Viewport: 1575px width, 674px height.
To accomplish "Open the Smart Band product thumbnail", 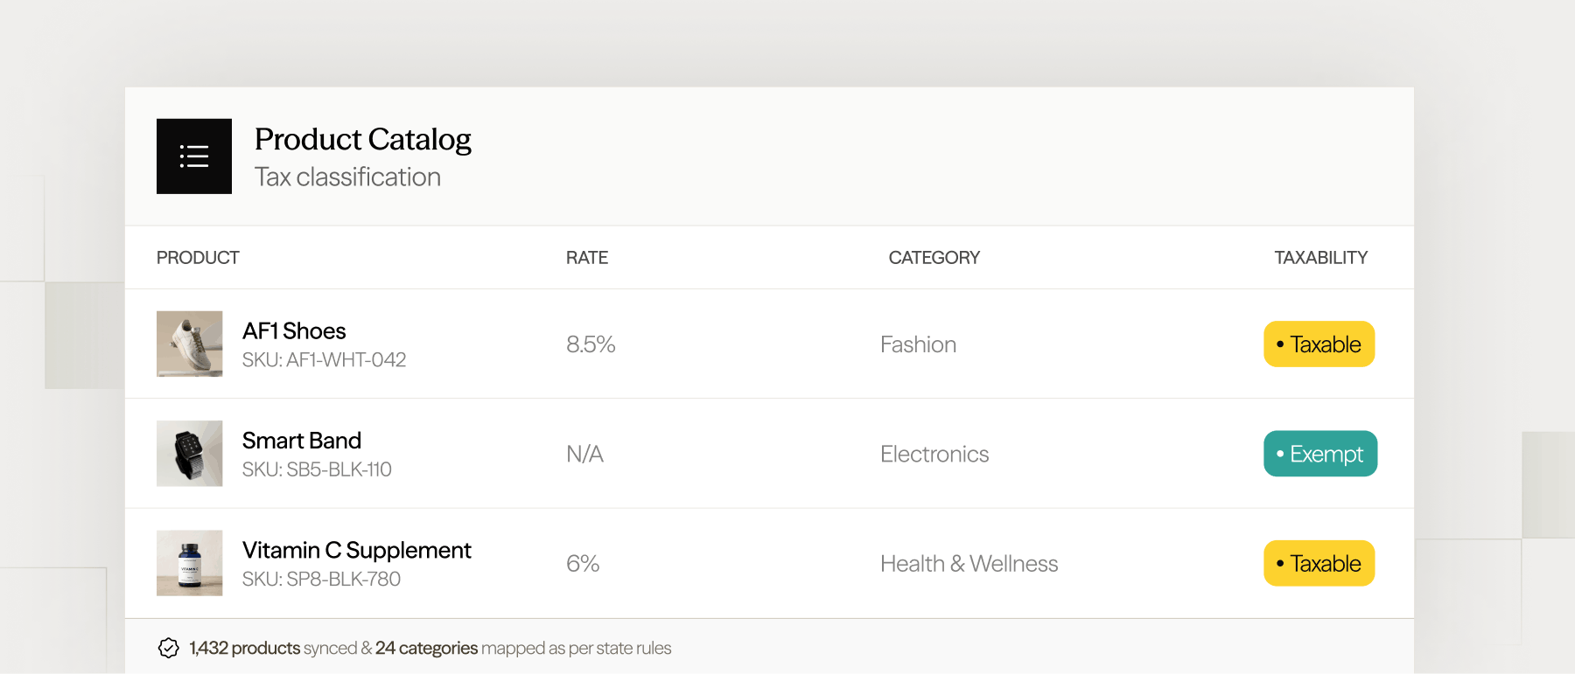I will pos(189,454).
